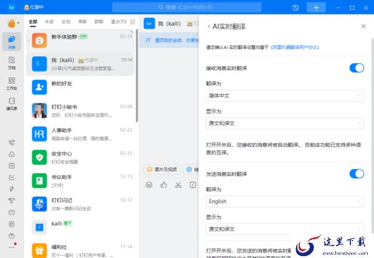Open the T-shaped project icon in sidebar

pyautogui.click(x=11, y=201)
